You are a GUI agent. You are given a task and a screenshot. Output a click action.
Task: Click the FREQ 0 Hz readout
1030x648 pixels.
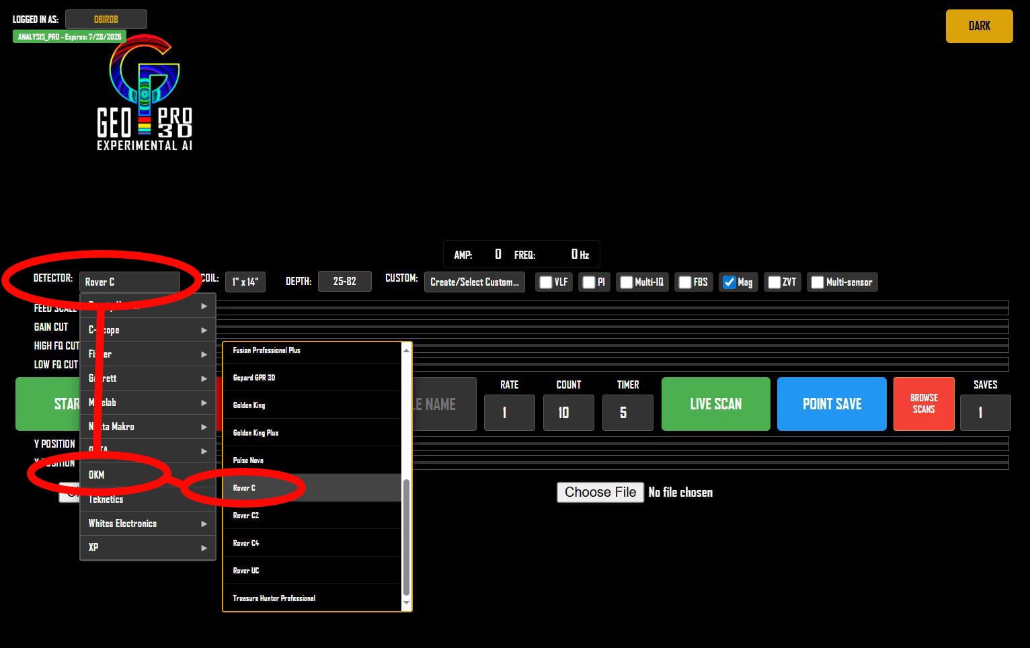tap(552, 255)
